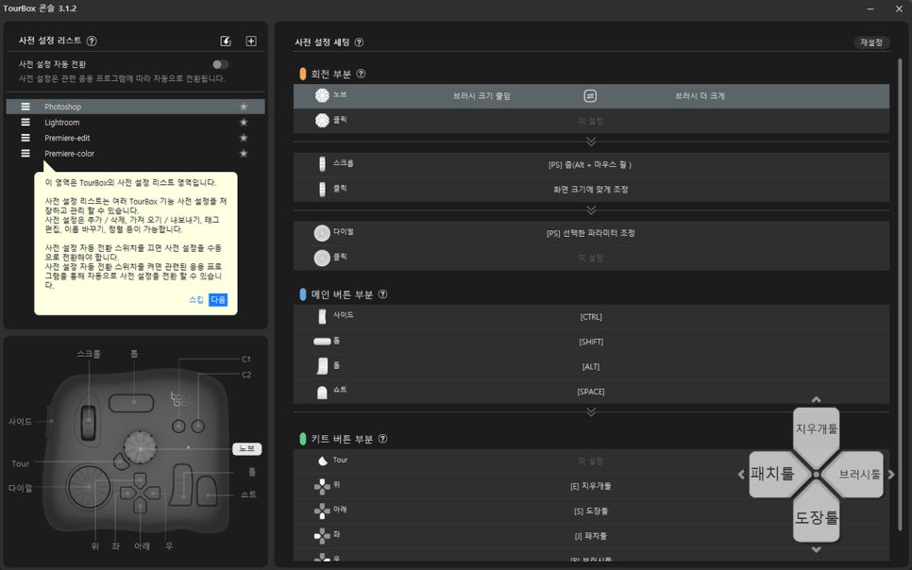Screen dimensions: 912x570
Task: Click help icon next to 사전 설정 리스트
Action: 92,42
